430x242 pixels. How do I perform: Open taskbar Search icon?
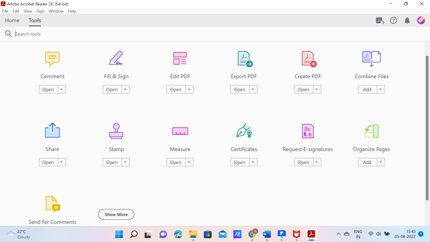click(134, 234)
